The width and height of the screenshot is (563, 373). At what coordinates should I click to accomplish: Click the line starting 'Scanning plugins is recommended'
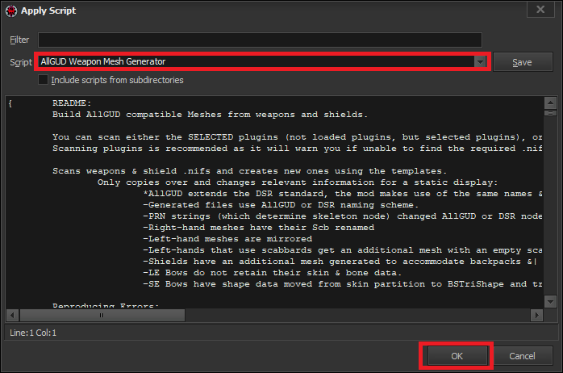[x=298, y=149]
